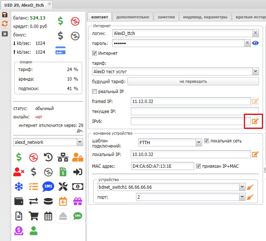Toggle the Интернет checkbox
Viewport: 266px width, 241px height.
click(x=95, y=53)
